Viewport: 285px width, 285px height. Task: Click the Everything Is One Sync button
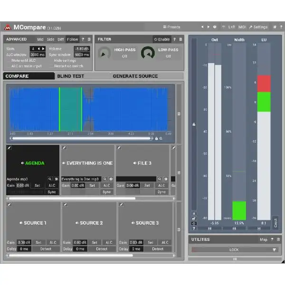(106, 192)
